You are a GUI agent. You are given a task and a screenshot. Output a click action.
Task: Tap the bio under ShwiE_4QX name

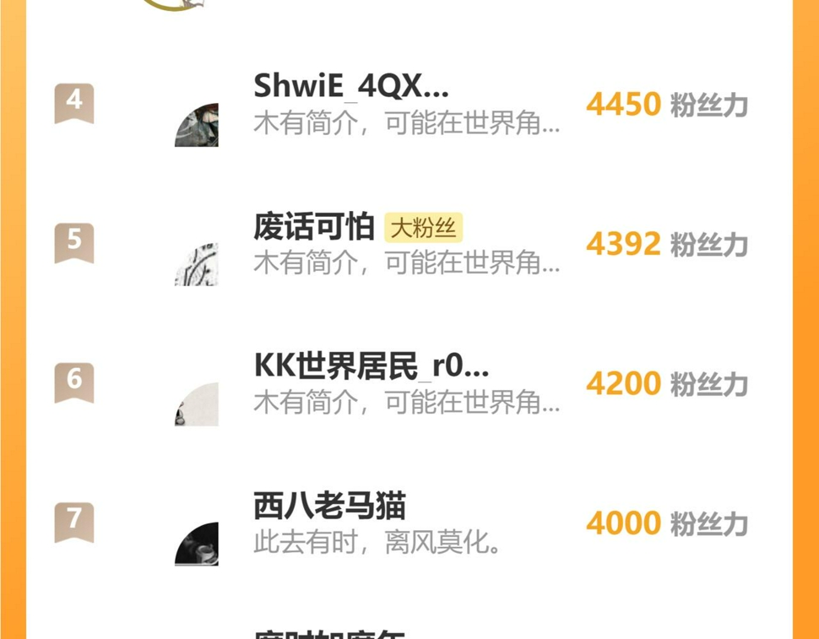click(x=407, y=123)
